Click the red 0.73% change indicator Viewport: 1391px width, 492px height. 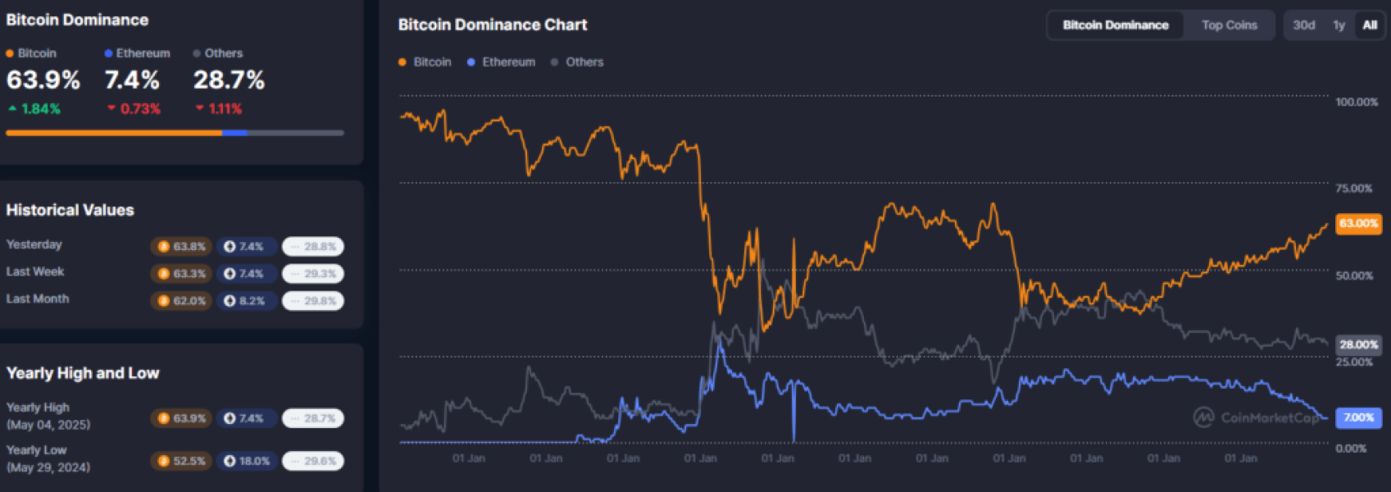pos(134,109)
